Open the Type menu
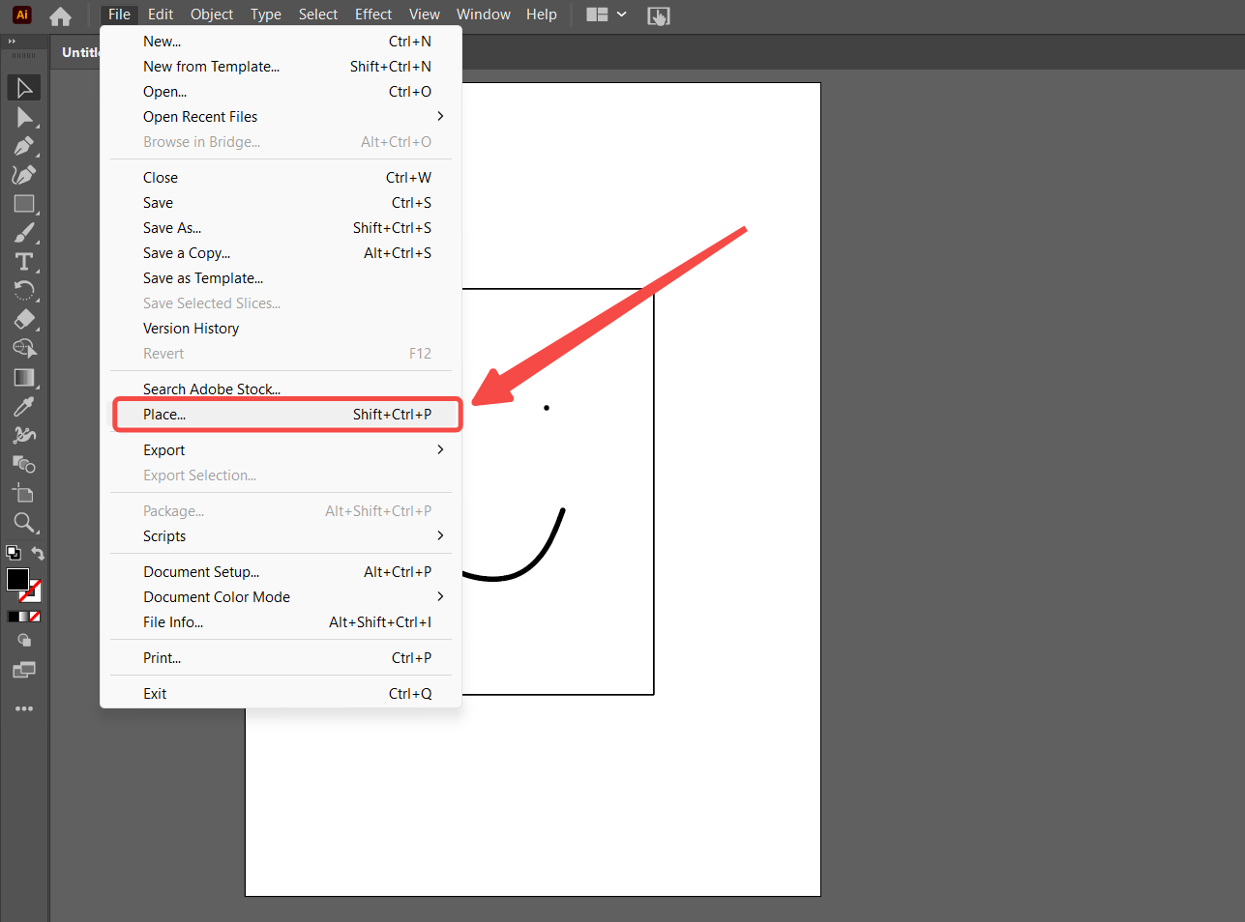This screenshot has height=922, width=1245. tap(266, 14)
